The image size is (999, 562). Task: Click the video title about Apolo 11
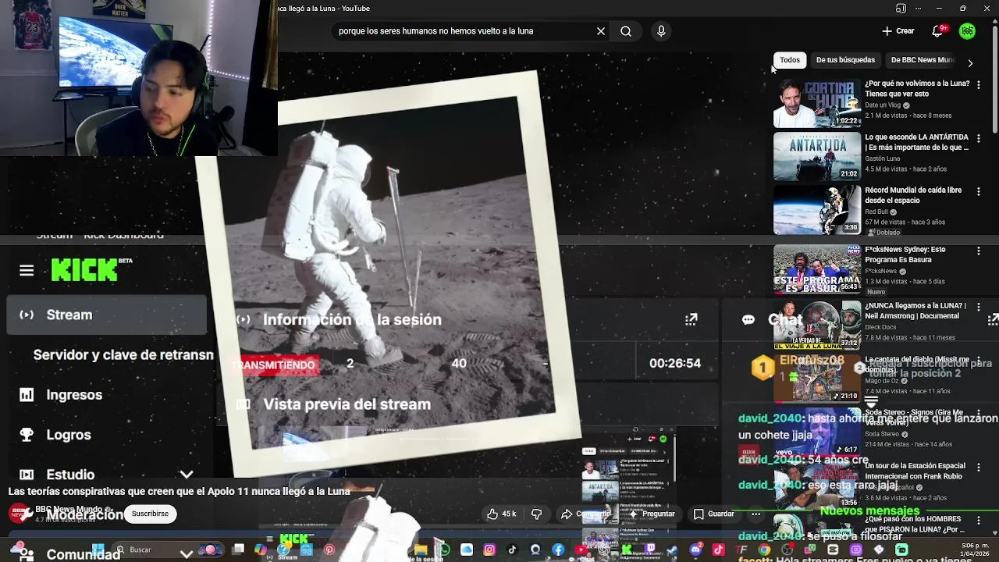(179, 491)
